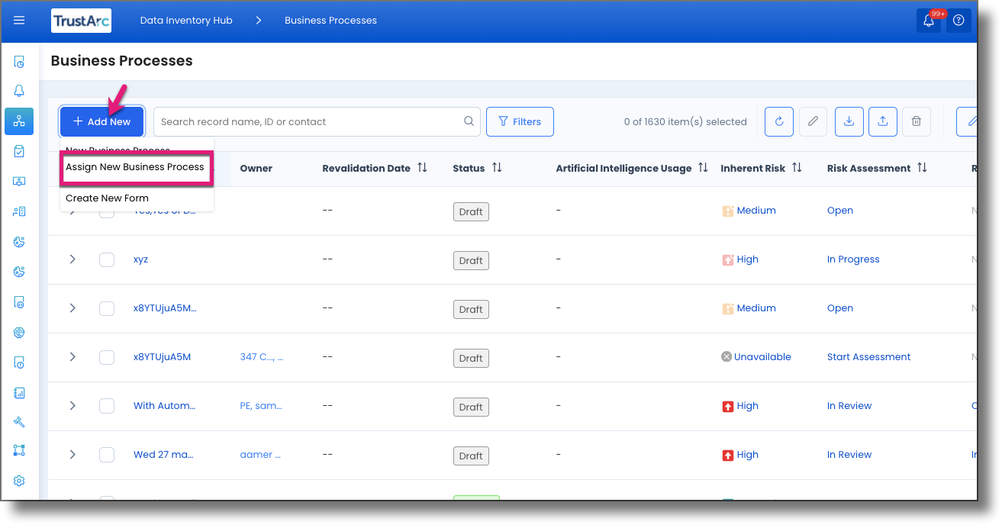This screenshot has width=1002, height=525.
Task: Click In Review in With Autom... row
Action: pos(849,406)
